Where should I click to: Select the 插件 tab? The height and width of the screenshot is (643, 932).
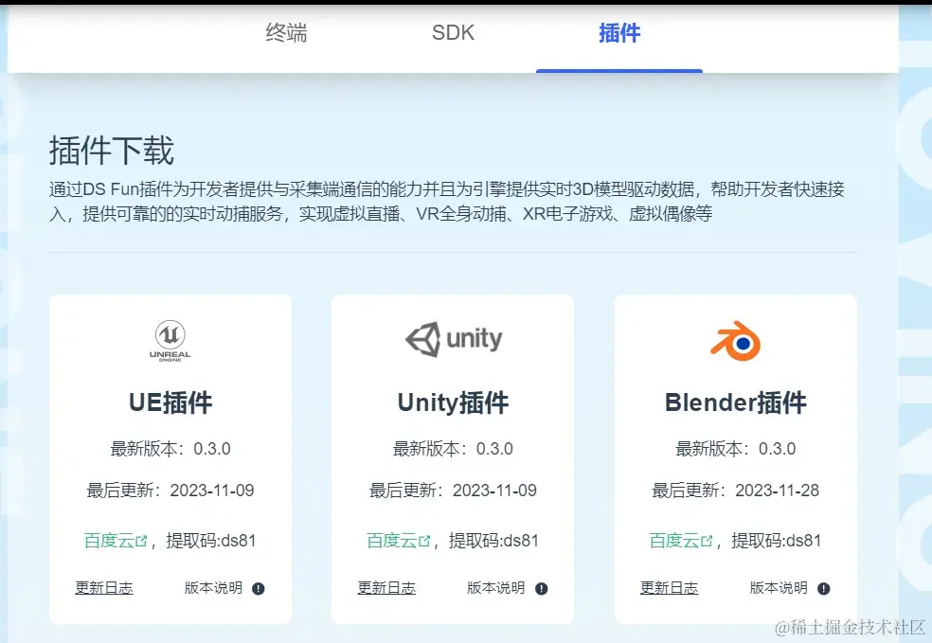coord(619,33)
